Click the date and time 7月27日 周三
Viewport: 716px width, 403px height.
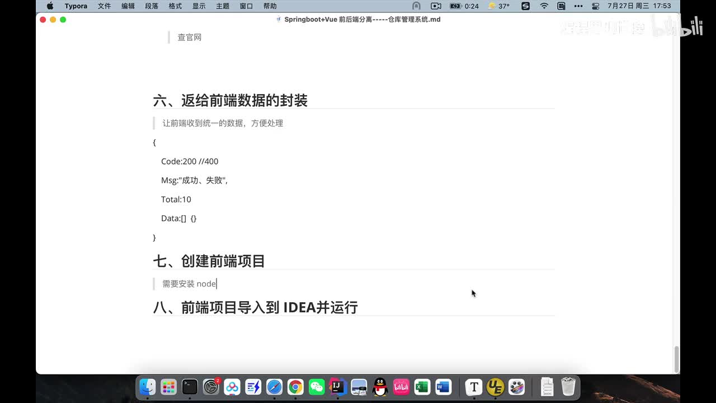(640, 6)
